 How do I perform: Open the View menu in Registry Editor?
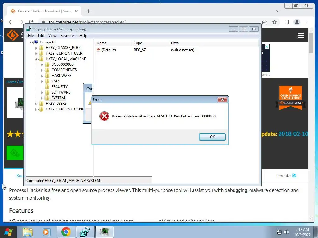click(x=52, y=36)
